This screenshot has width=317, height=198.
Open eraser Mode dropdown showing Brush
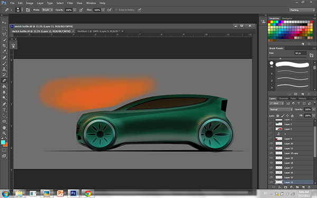click(47, 10)
